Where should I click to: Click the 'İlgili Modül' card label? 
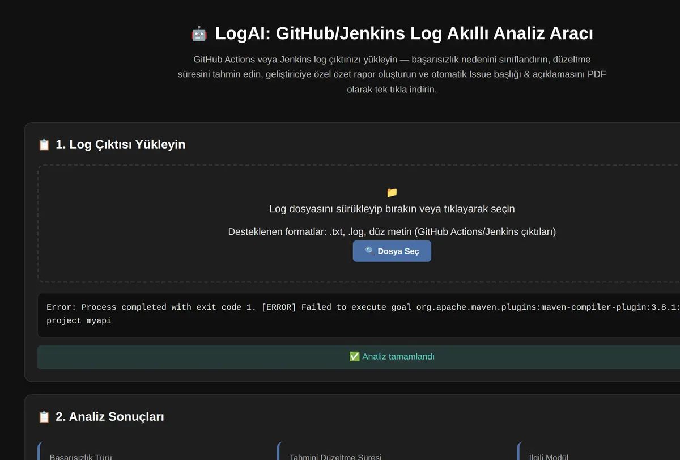[549, 457]
